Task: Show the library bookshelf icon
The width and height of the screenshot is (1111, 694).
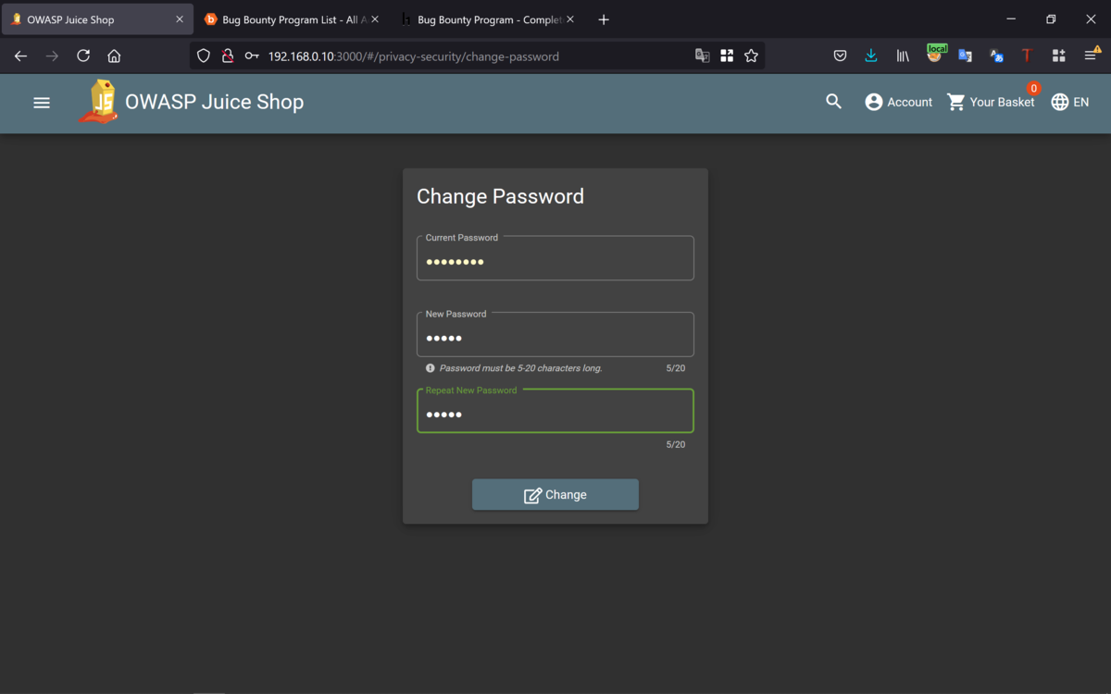Action: pos(903,56)
